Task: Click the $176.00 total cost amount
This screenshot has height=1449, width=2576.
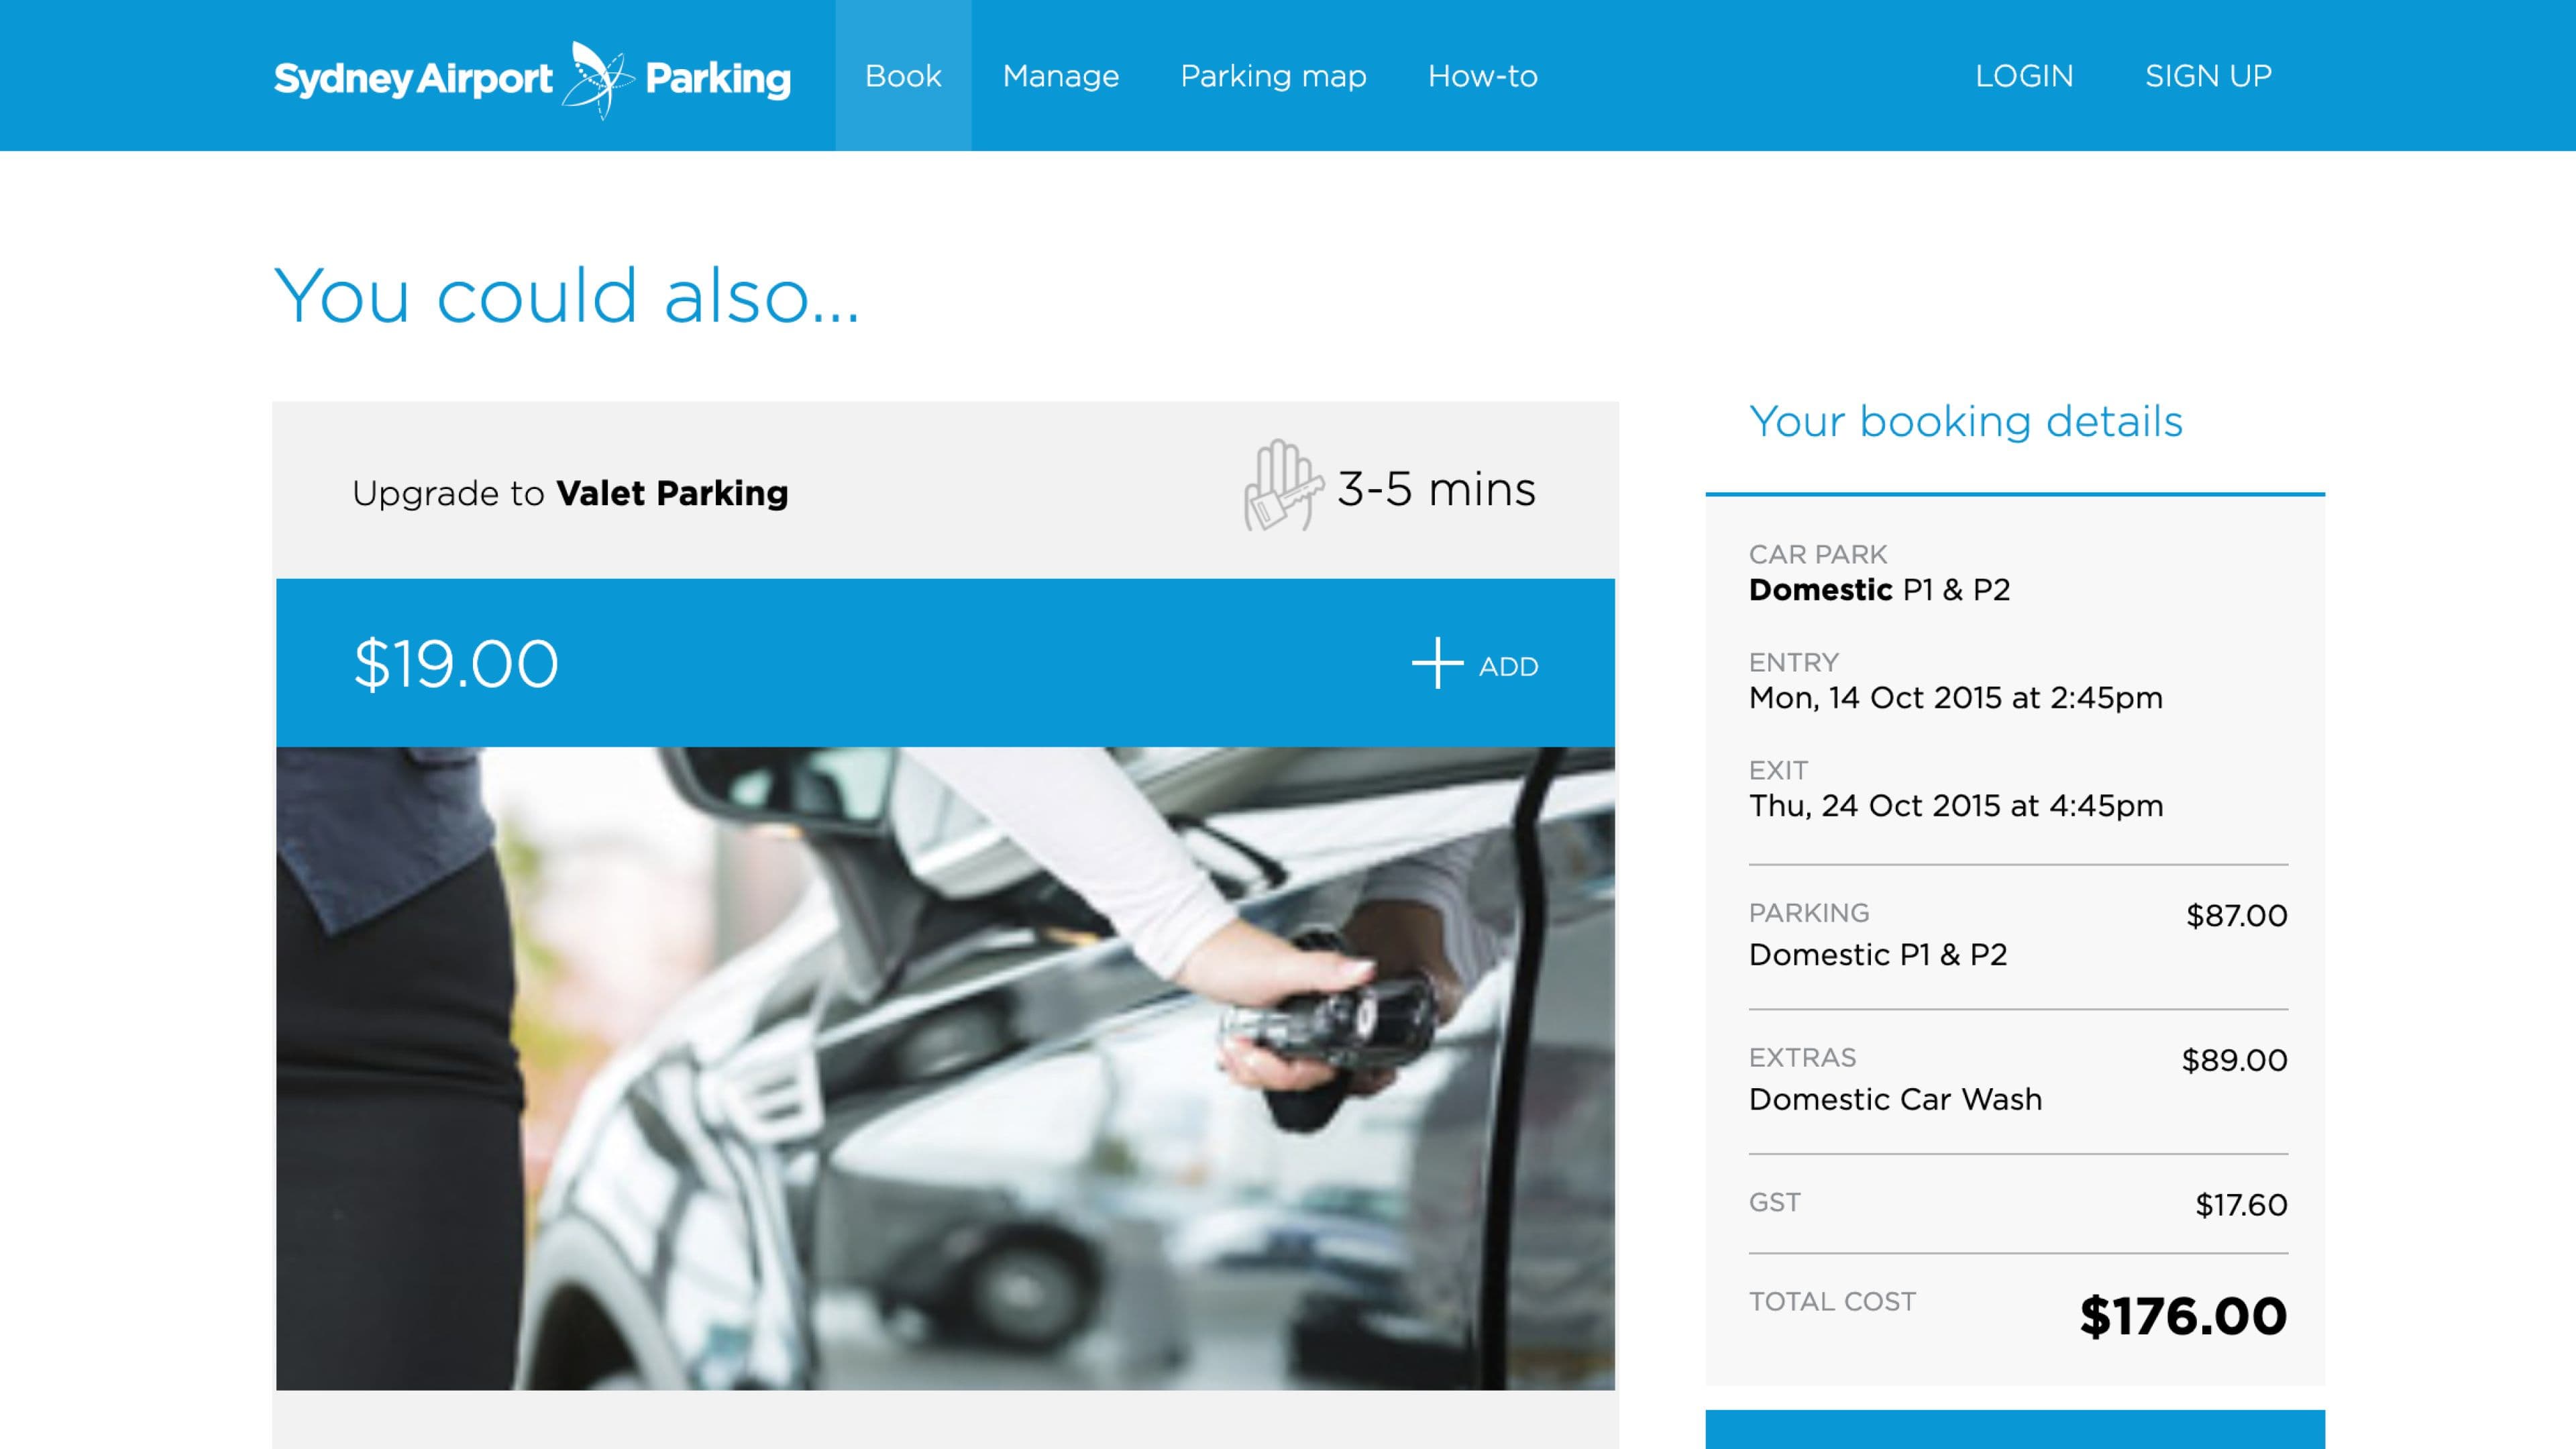Action: [2183, 1316]
